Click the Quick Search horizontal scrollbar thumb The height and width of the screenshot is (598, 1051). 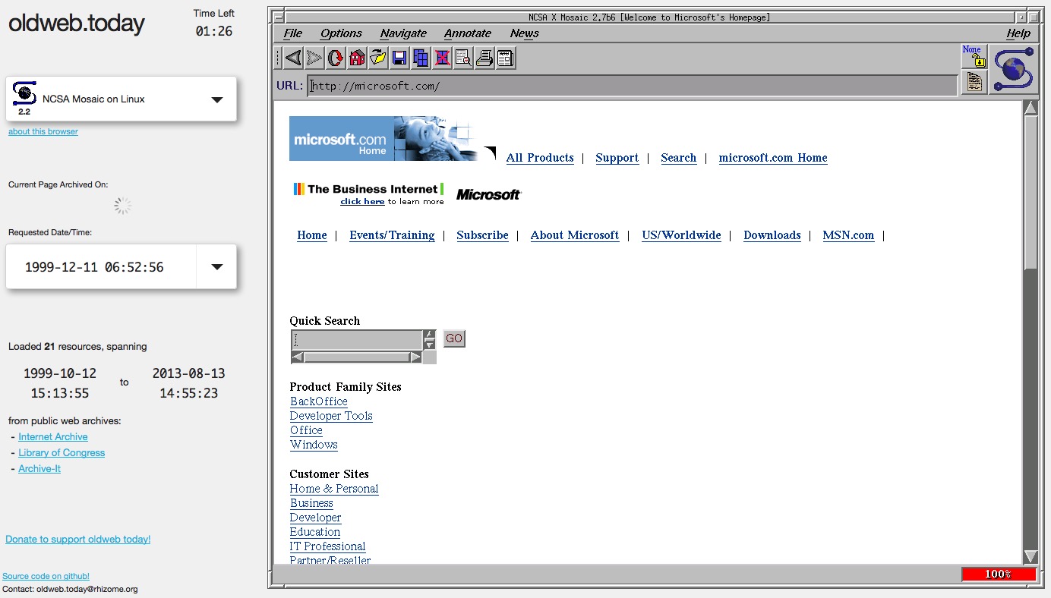[357, 357]
